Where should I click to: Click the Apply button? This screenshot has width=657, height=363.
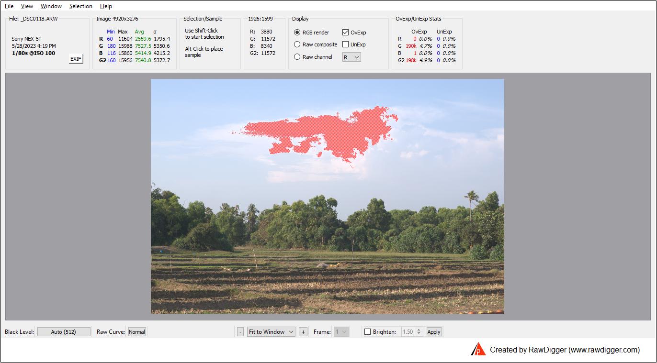click(x=434, y=332)
